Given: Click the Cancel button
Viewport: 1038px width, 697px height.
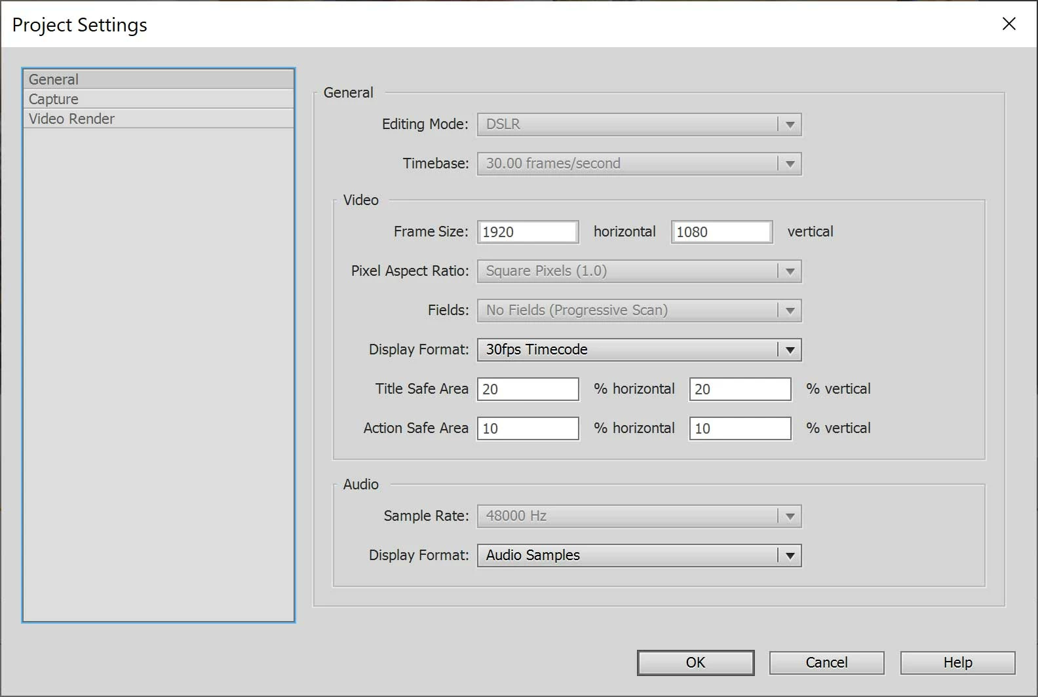Looking at the screenshot, I should (x=826, y=662).
